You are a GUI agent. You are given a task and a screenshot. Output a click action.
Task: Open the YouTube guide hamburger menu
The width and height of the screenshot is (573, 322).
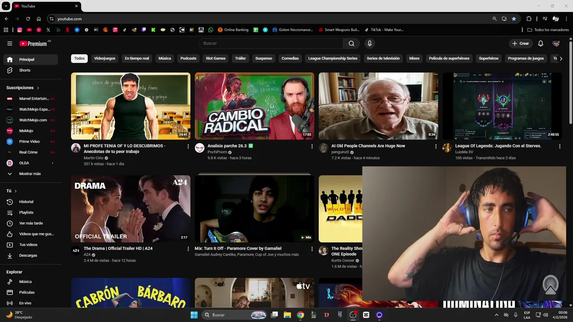[x=10, y=43]
